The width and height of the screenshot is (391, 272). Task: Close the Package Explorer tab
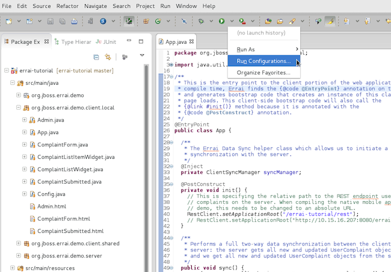pyautogui.click(x=46, y=42)
